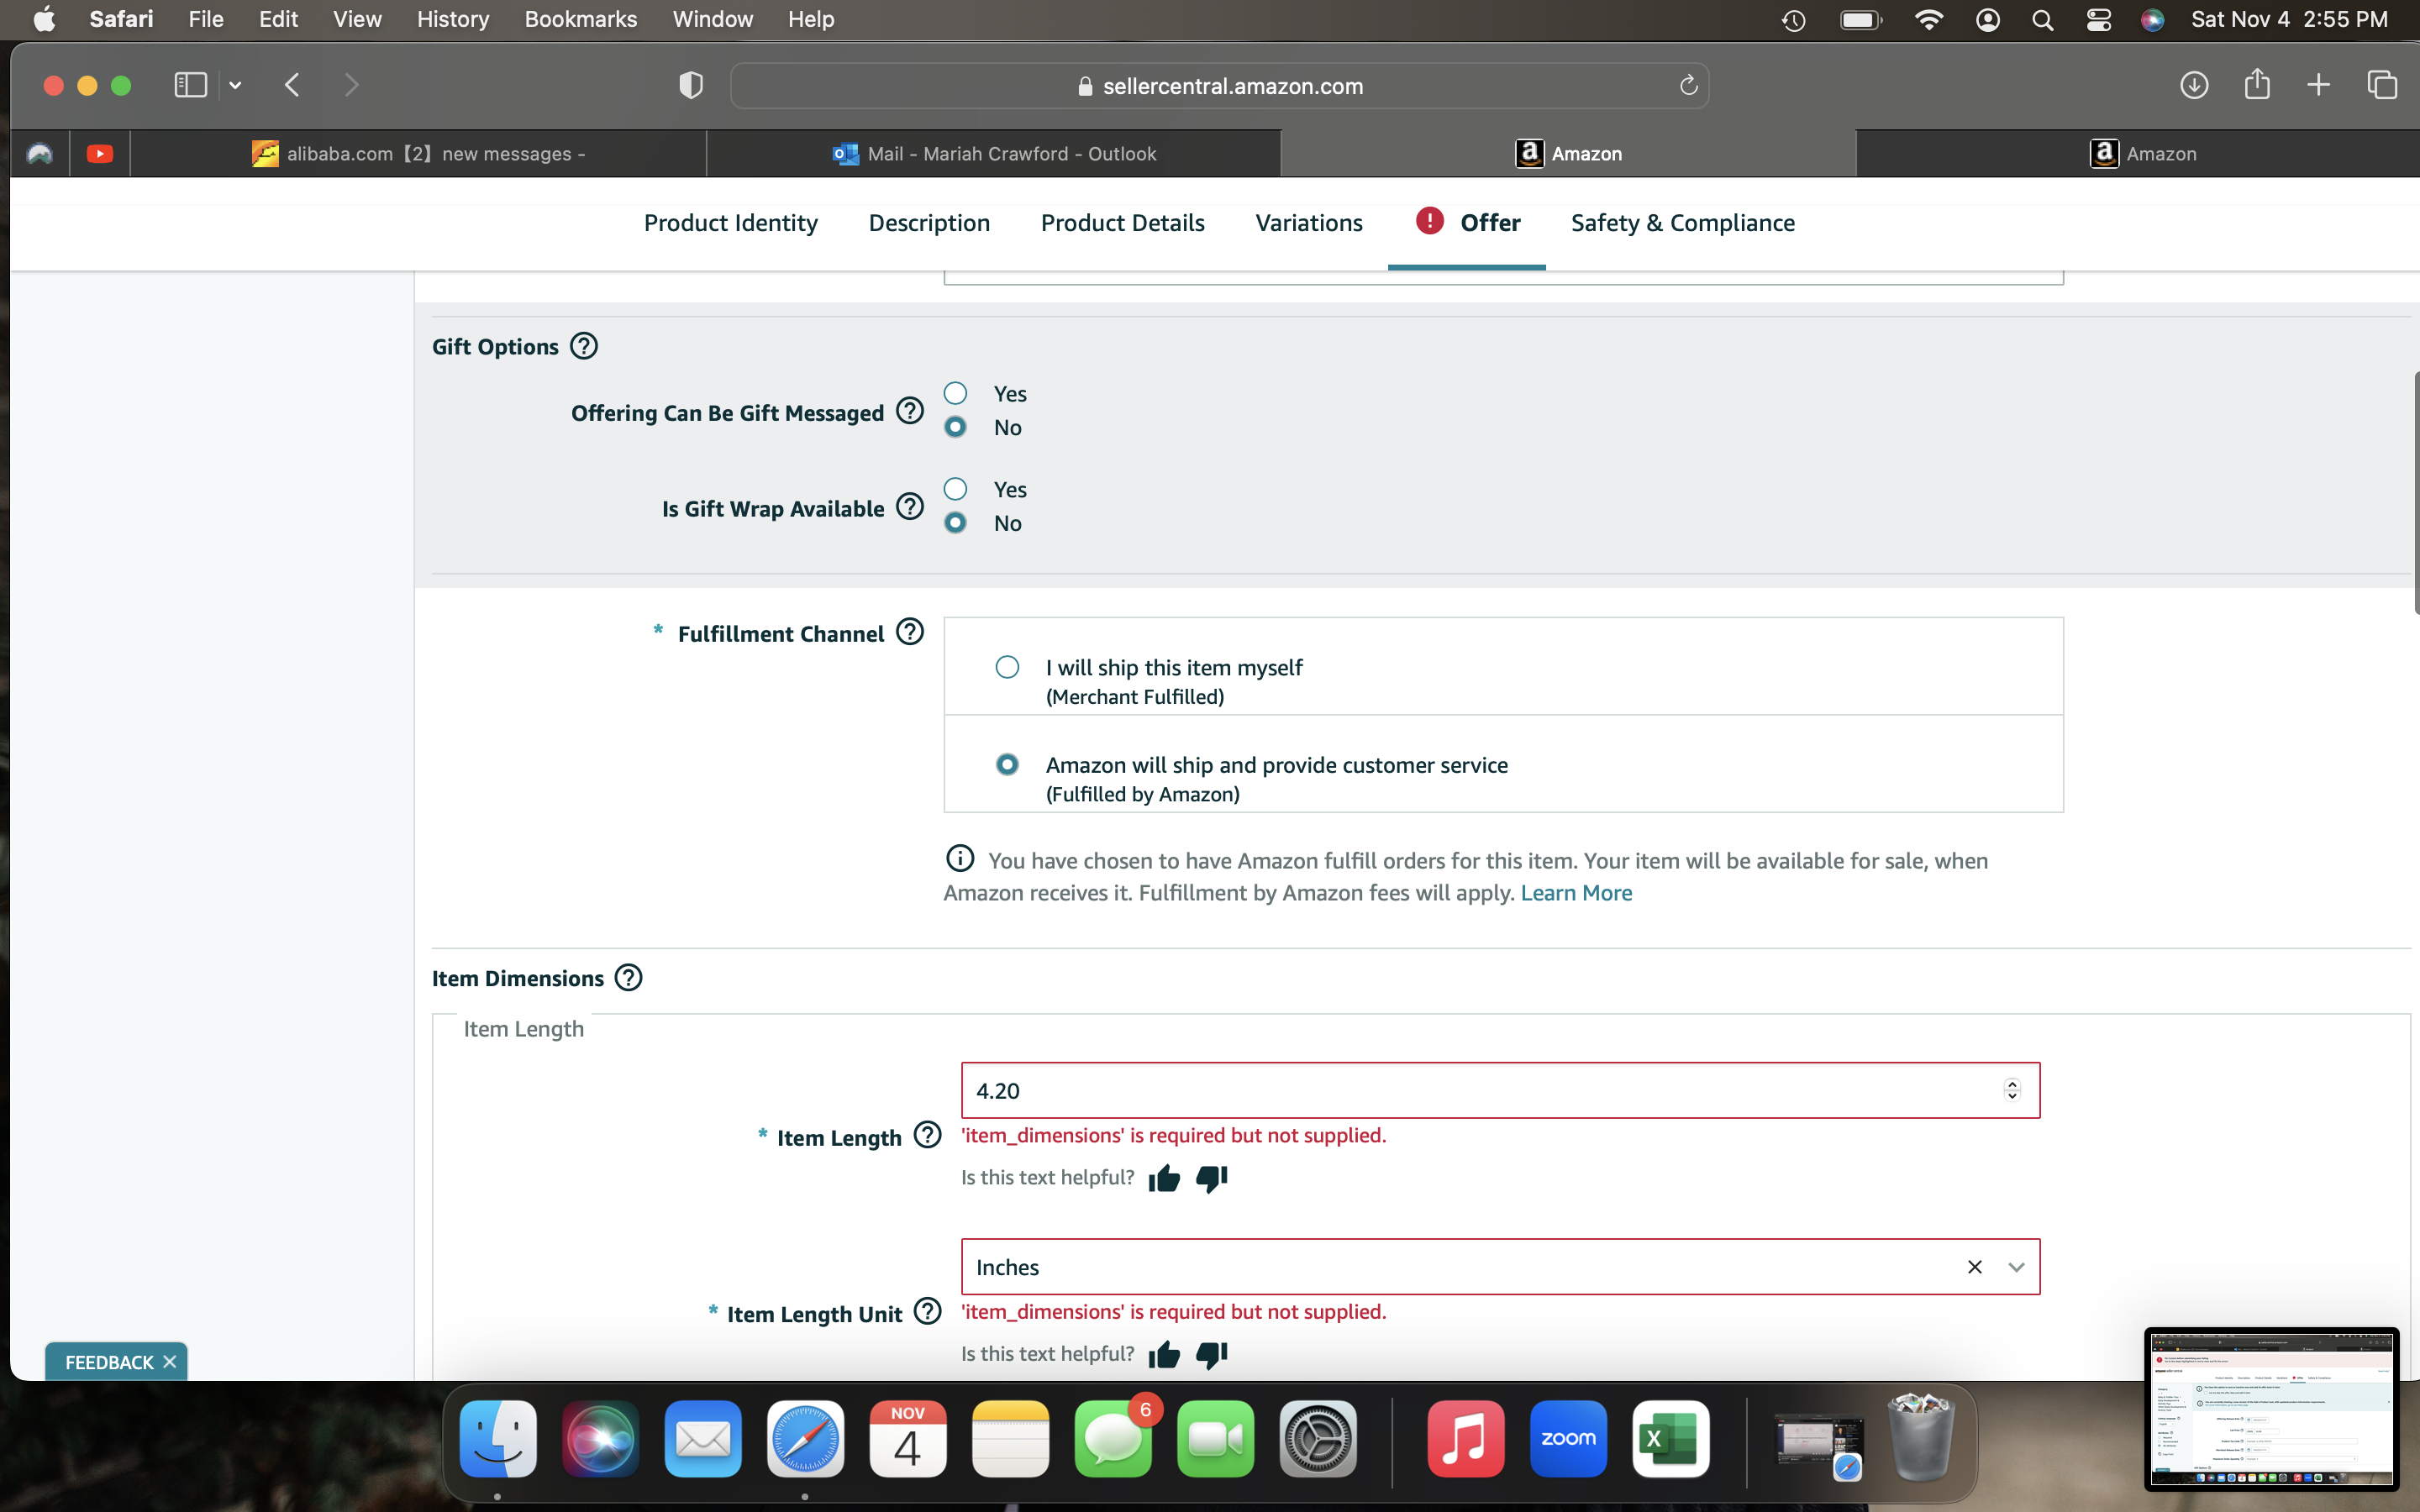Thumbs down the Item Length Unit error text
This screenshot has width=2420, height=1512.
point(1211,1354)
